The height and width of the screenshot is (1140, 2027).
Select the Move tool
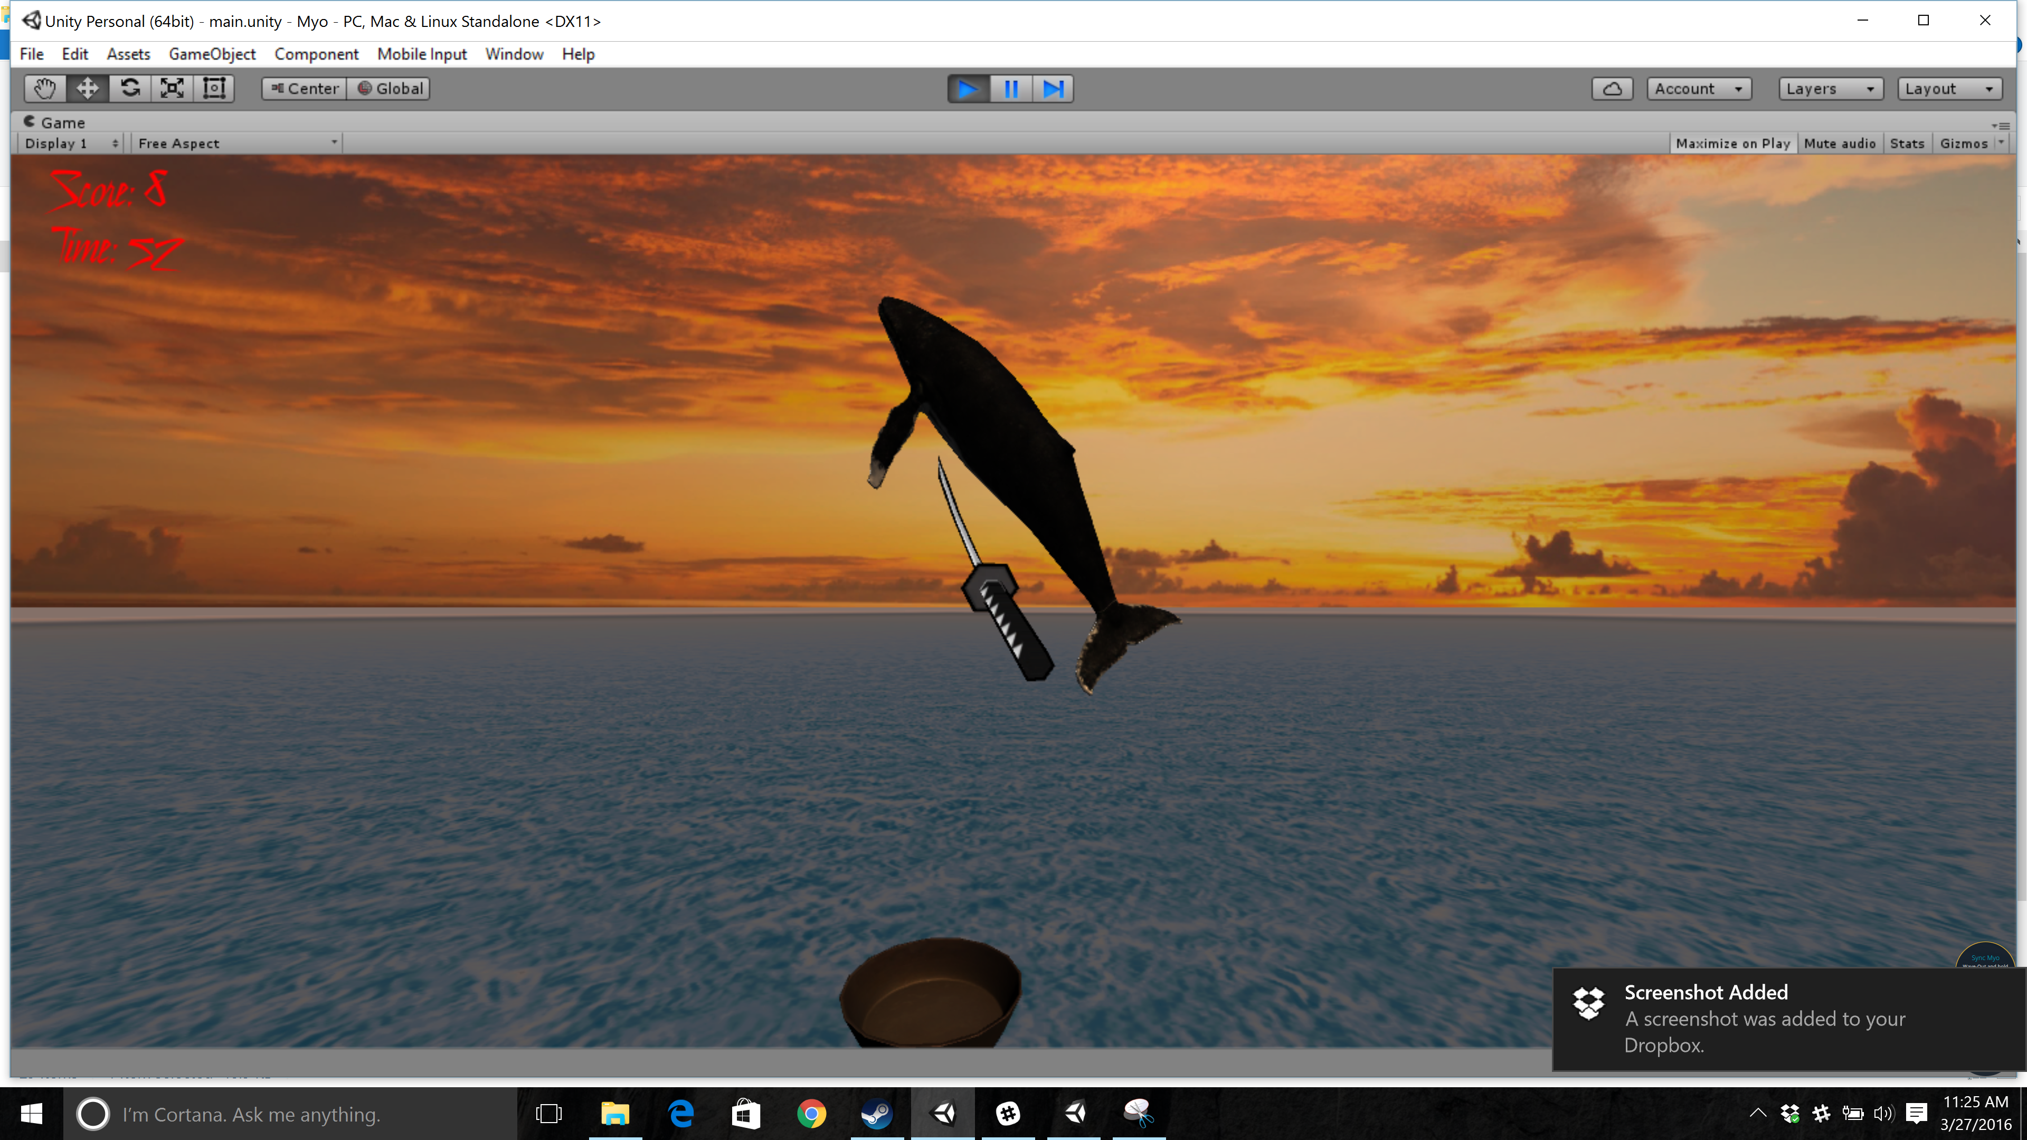tap(87, 88)
